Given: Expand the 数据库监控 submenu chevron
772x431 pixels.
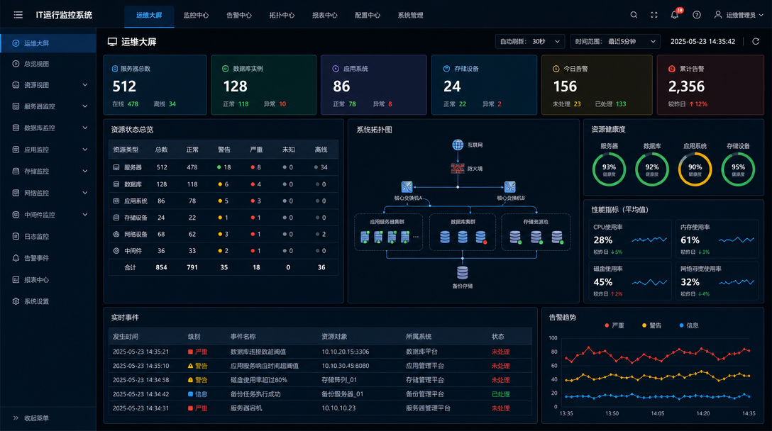Looking at the screenshot, I should tap(85, 128).
